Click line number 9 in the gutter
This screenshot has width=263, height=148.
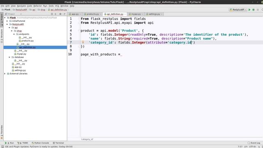point(70,50)
